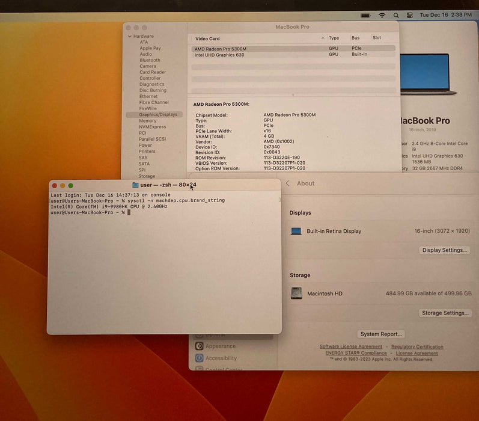The image size is (479, 421).
Task: Open Storage Settings button
Action: (445, 313)
